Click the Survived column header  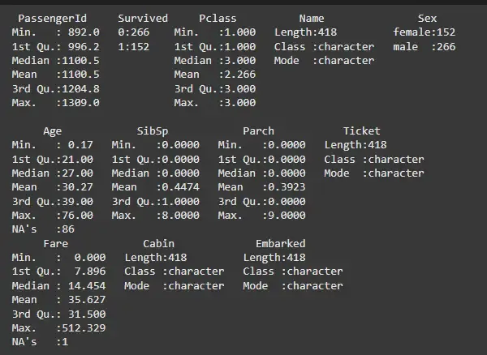[x=143, y=18]
